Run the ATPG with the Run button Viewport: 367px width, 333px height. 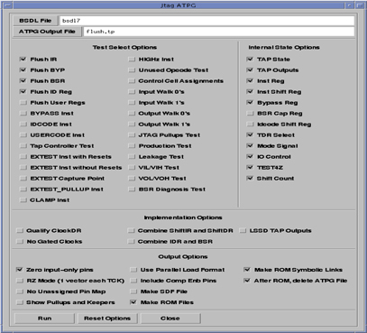click(x=44, y=319)
